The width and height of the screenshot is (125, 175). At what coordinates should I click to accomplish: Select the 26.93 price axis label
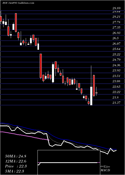tap(116, 33)
